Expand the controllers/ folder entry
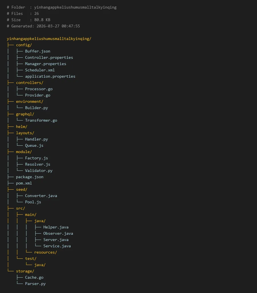 pos(29,83)
